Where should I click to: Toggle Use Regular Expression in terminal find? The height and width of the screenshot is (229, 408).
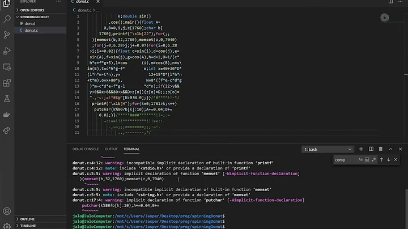point(373,160)
